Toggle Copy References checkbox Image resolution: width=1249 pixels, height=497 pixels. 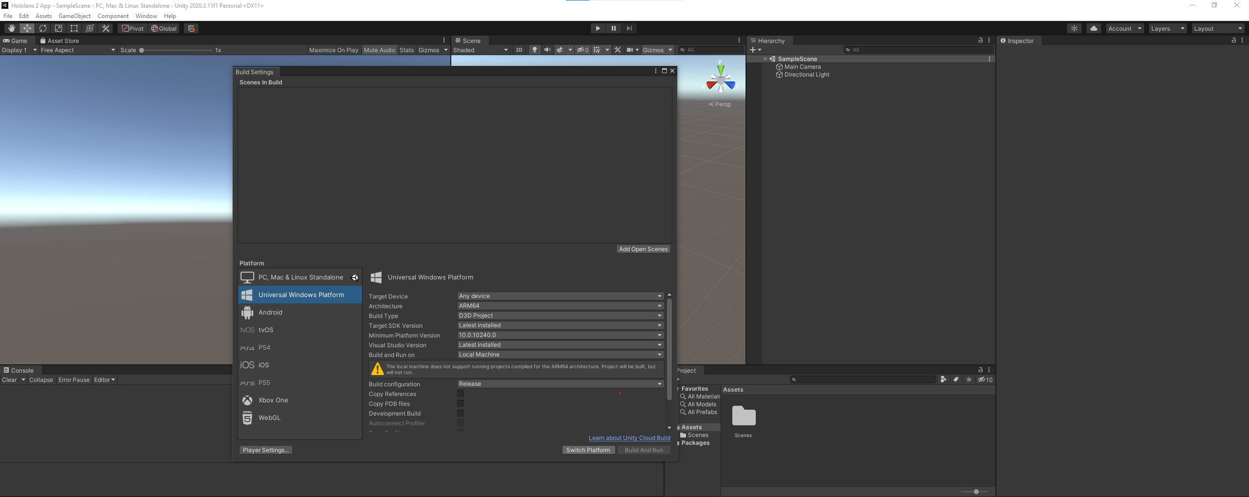[x=461, y=394]
